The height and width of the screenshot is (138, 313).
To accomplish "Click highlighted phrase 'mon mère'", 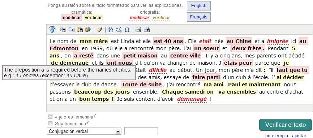I will pyautogui.click(x=94, y=41).
